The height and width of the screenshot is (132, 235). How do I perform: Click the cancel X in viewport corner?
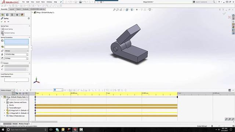click(229, 17)
